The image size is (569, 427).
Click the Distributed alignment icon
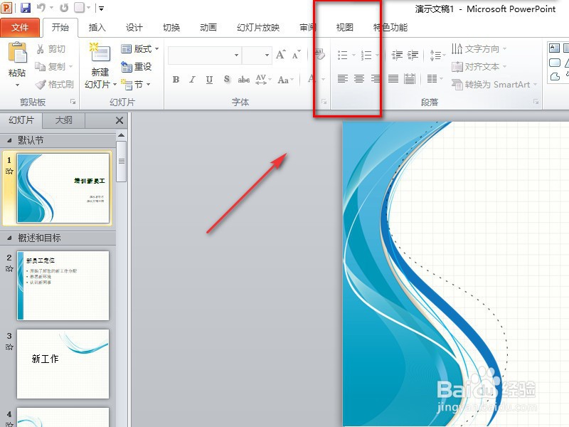[x=410, y=79]
